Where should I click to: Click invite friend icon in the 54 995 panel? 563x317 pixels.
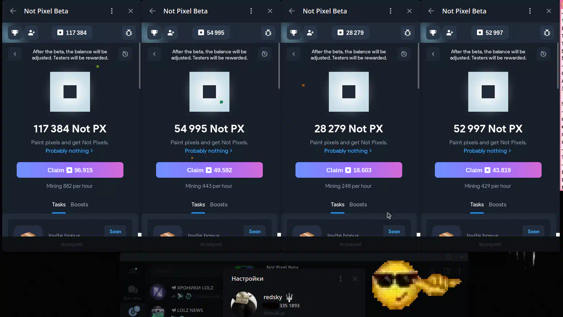171,33
